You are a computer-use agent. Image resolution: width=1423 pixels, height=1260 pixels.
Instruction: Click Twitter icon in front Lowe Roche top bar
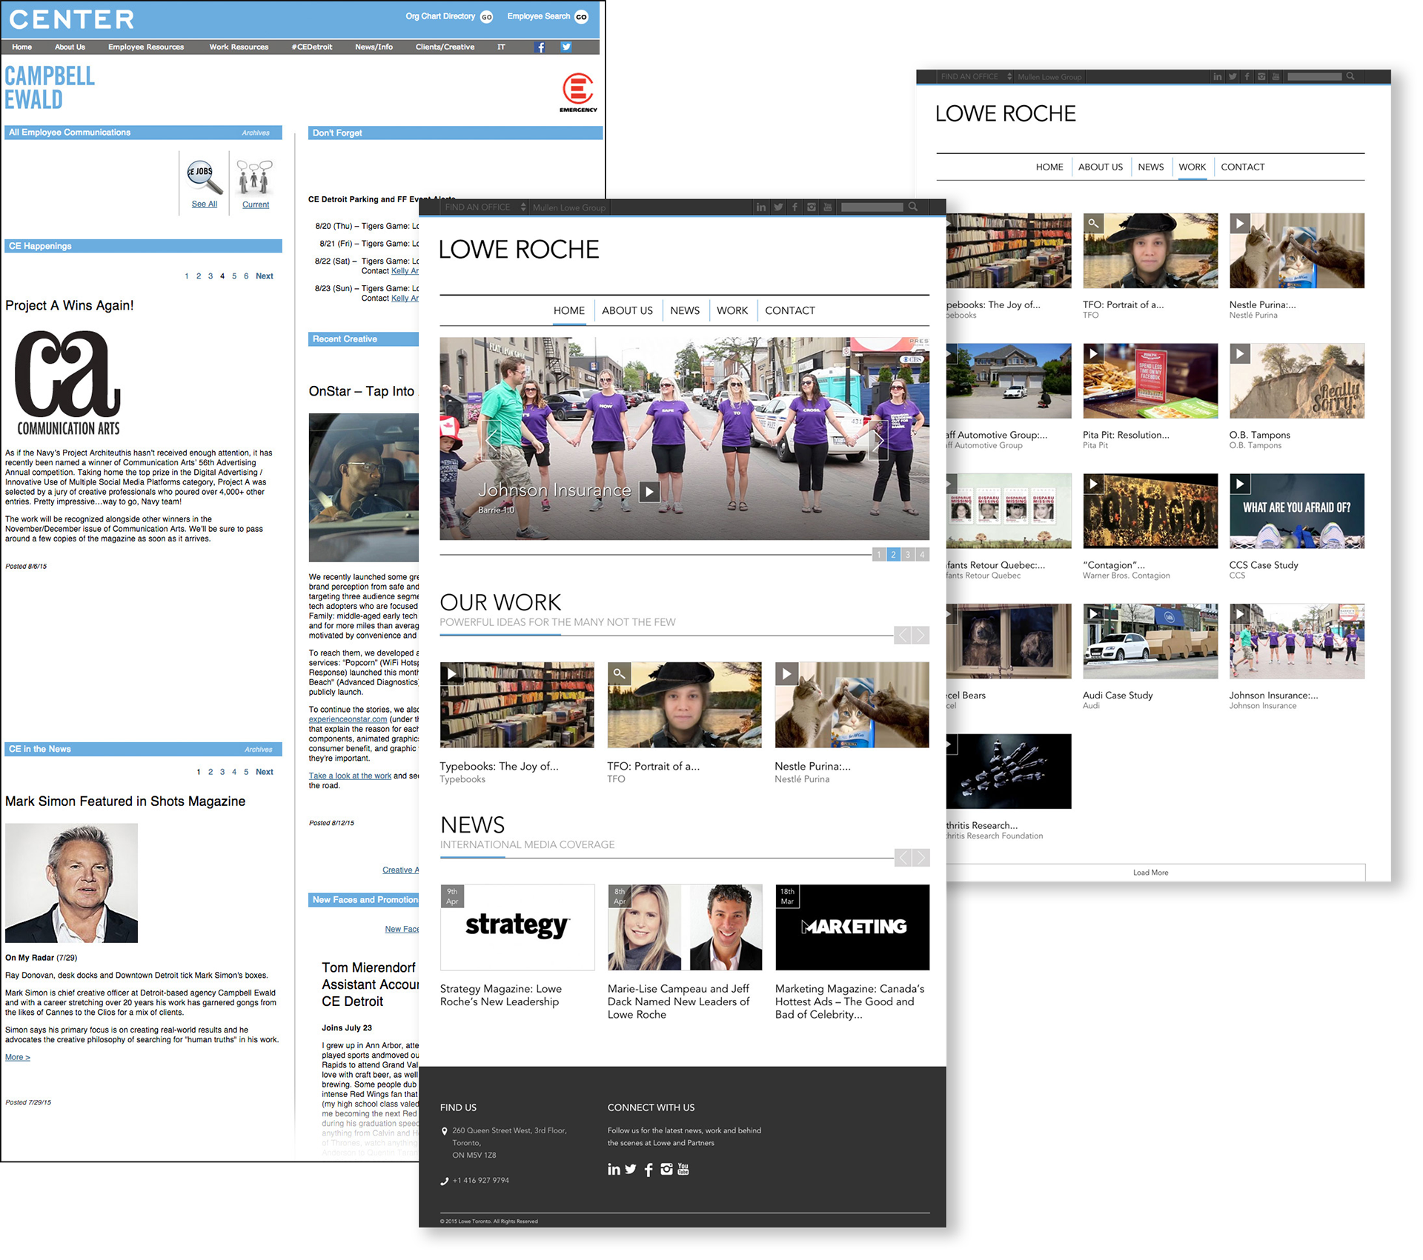[x=777, y=207]
